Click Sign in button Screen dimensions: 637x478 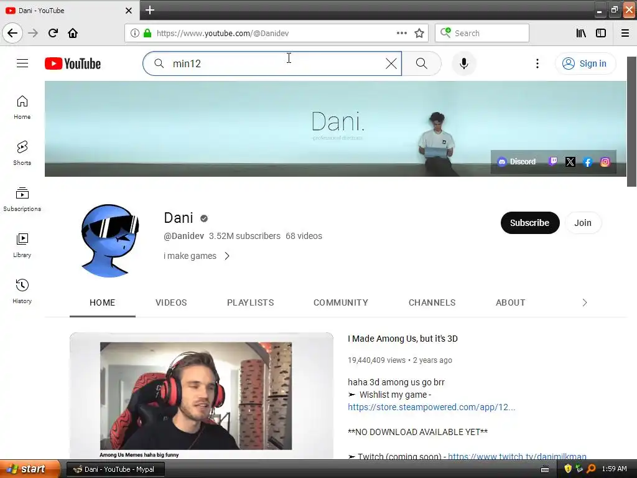tap(585, 63)
